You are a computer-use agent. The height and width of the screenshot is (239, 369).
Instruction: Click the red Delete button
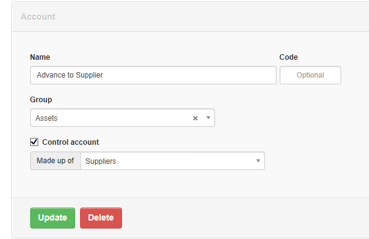[101, 218]
